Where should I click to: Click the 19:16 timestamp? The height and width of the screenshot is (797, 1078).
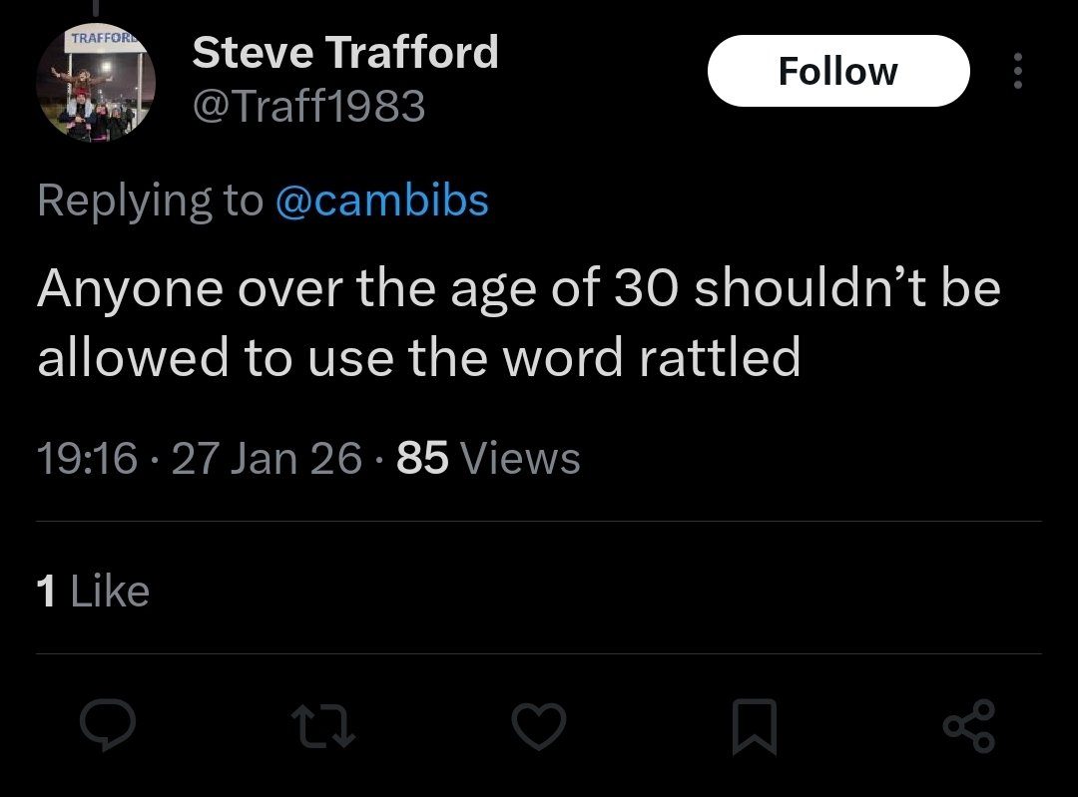click(x=86, y=458)
